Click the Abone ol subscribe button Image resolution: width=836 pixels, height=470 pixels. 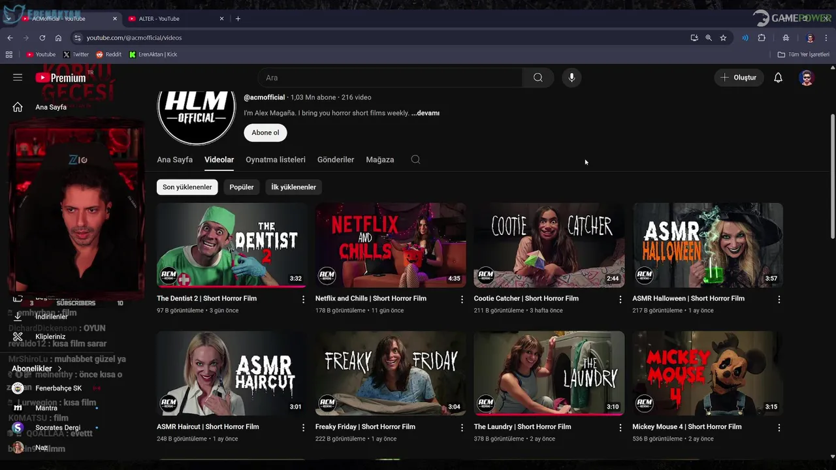265,133
